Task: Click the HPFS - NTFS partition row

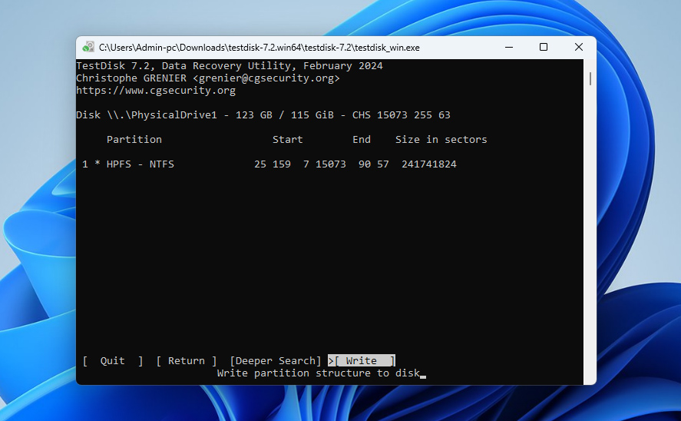Action: click(269, 164)
